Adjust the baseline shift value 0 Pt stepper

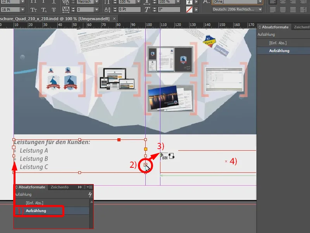point(114,9)
